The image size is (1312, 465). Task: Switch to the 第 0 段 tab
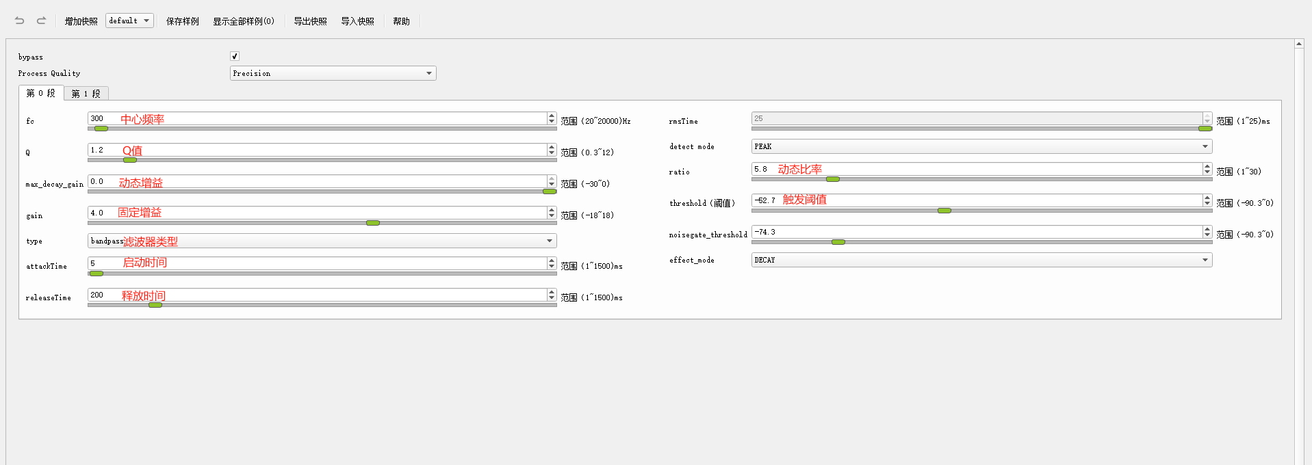click(x=41, y=93)
